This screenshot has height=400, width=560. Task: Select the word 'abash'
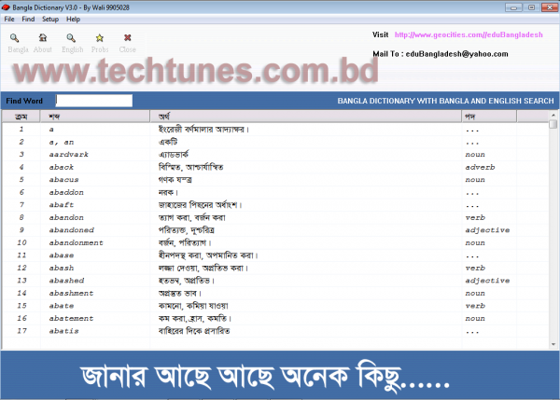point(62,268)
